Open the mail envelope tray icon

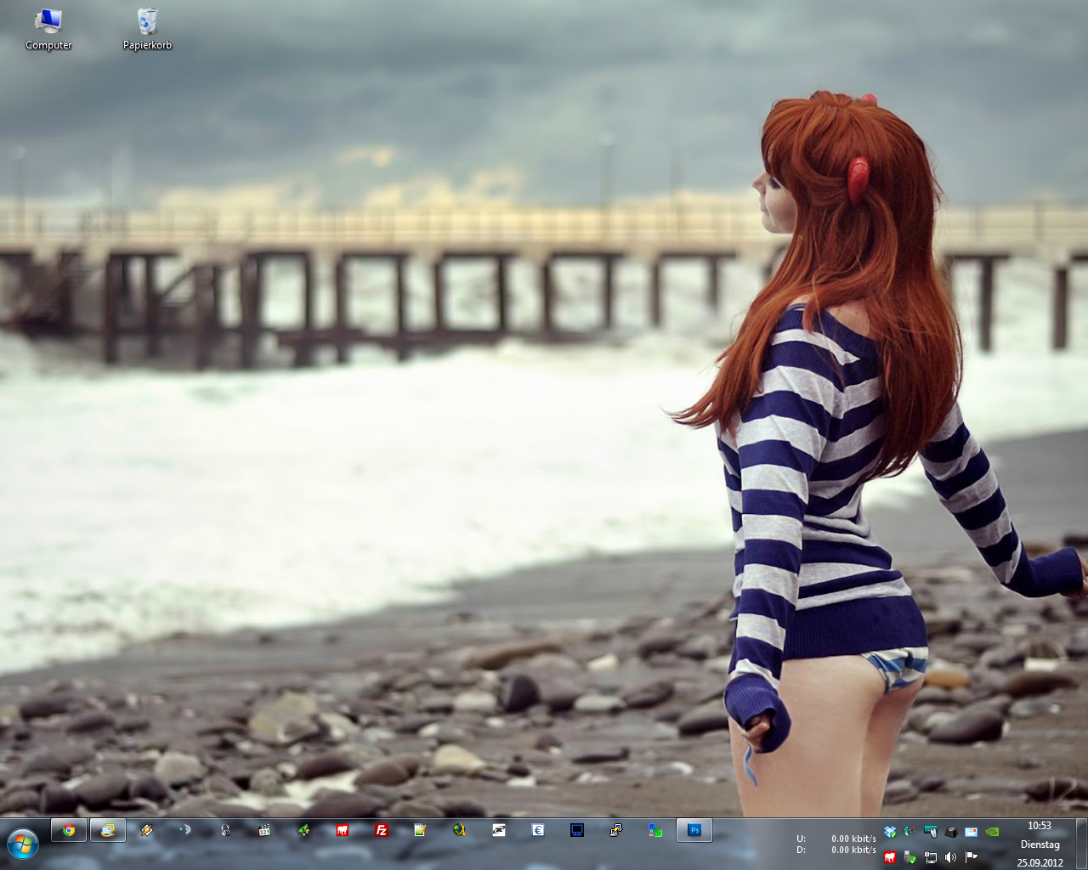(972, 832)
